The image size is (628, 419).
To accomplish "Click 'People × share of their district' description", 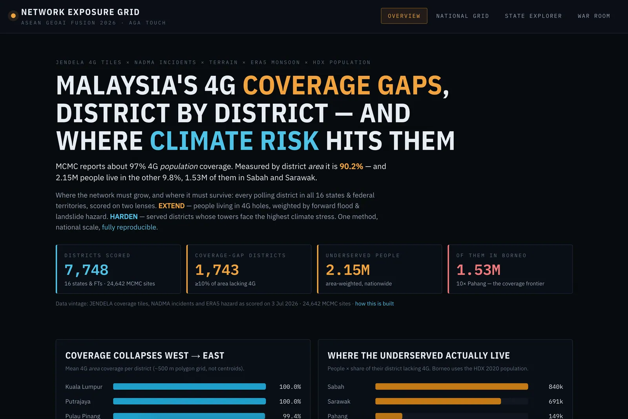I will 428,368.
